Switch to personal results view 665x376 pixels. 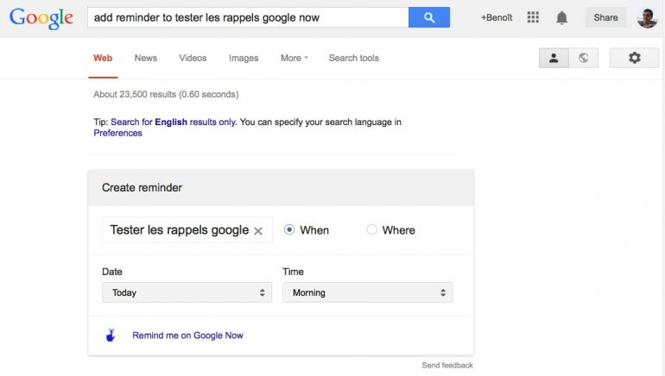click(554, 58)
